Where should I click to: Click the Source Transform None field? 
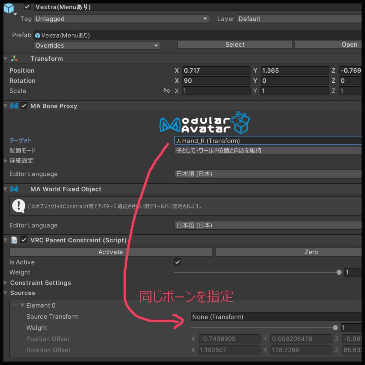pyautogui.click(x=276, y=317)
